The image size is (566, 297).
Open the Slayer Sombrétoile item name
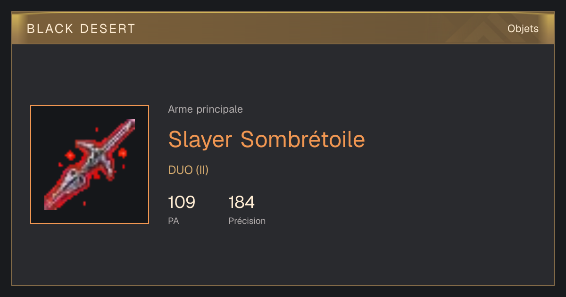pyautogui.click(x=266, y=139)
